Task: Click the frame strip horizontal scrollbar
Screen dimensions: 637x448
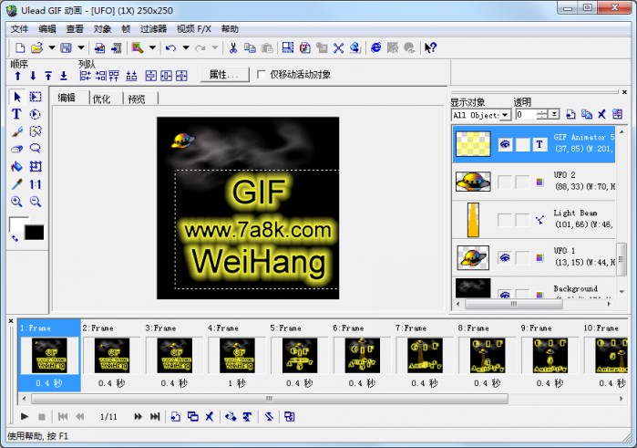Action: pos(269,399)
